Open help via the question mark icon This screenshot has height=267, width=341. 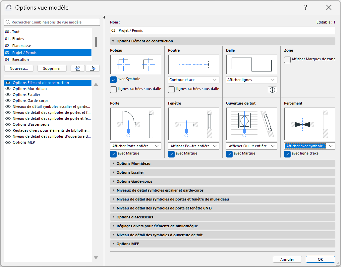[x=306, y=7]
